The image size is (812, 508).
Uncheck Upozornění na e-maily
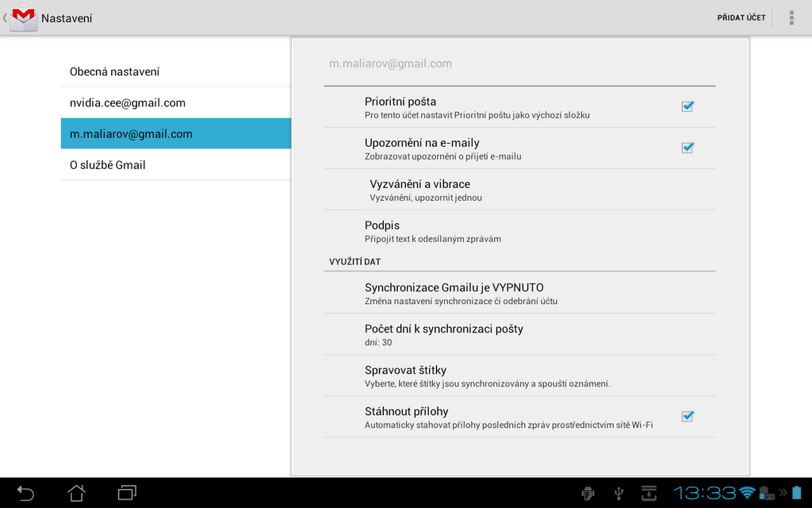pyautogui.click(x=688, y=147)
